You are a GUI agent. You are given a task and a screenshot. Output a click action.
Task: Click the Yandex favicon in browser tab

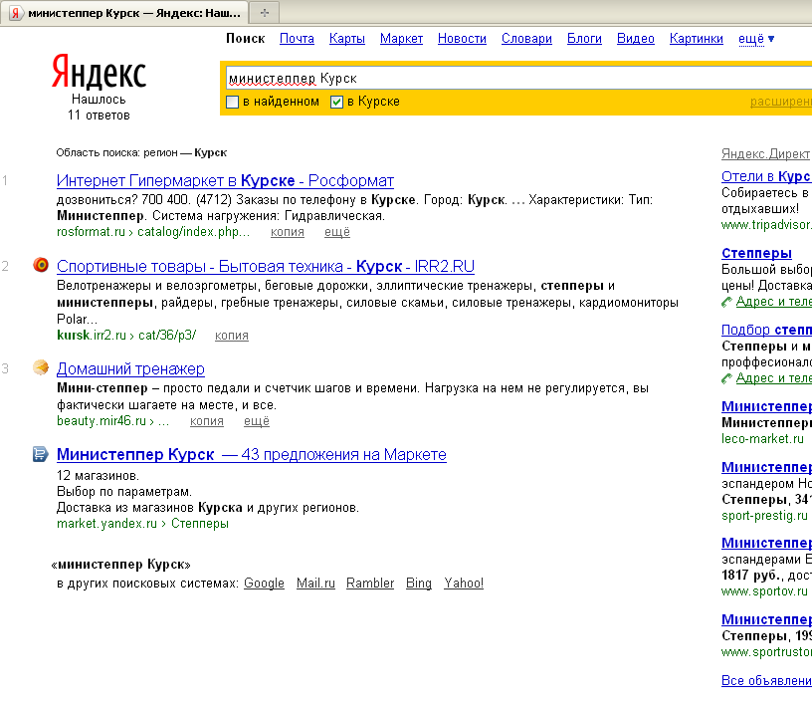point(16,13)
